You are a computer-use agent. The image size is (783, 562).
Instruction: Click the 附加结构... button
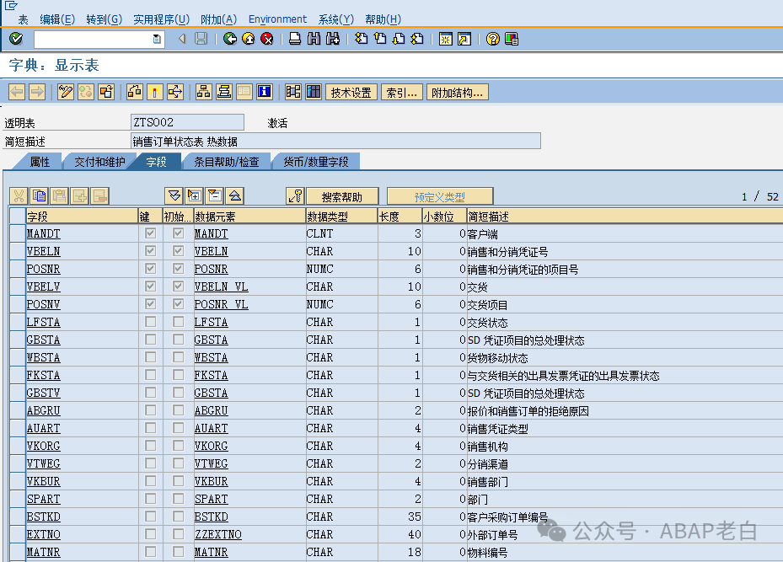pyautogui.click(x=457, y=93)
